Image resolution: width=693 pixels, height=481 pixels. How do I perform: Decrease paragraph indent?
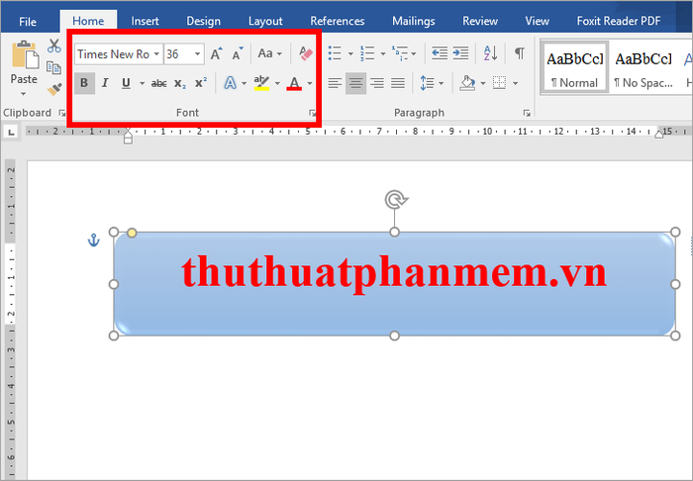[x=440, y=53]
